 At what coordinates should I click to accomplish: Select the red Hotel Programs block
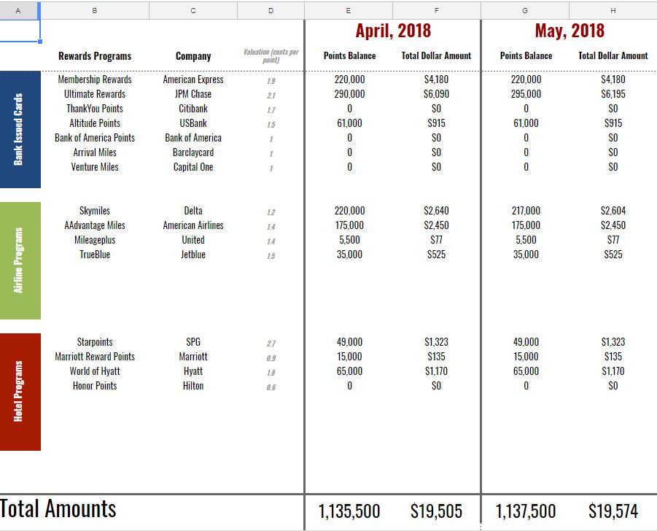click(20, 392)
